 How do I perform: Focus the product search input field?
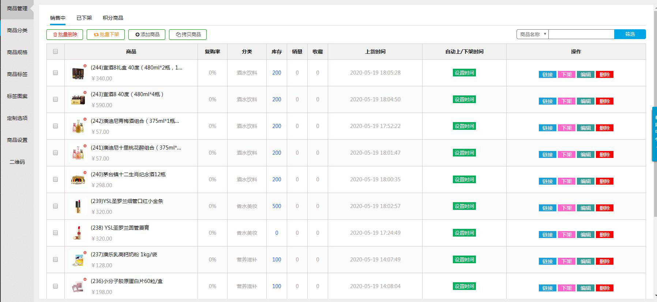[581, 34]
